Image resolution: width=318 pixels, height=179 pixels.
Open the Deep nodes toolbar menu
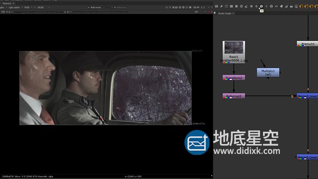point(271,6)
